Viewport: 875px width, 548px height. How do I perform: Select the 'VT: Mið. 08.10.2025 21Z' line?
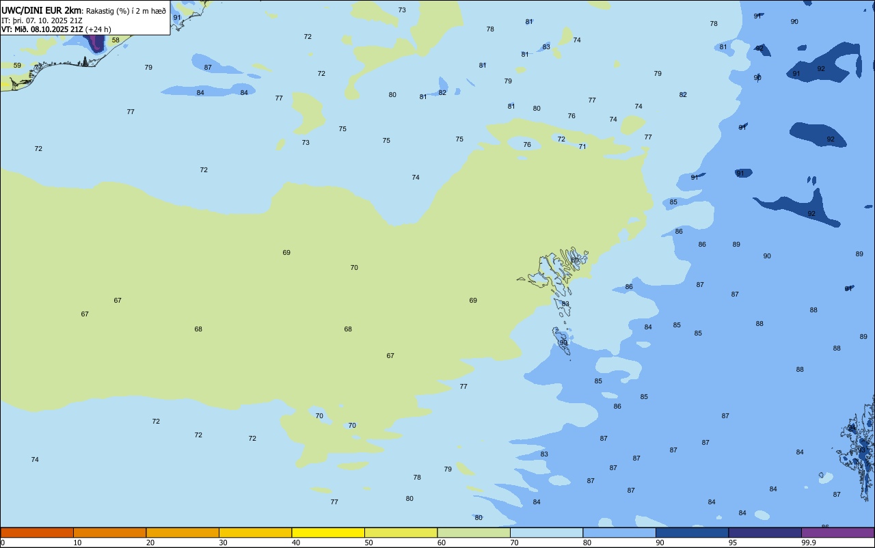click(42, 29)
